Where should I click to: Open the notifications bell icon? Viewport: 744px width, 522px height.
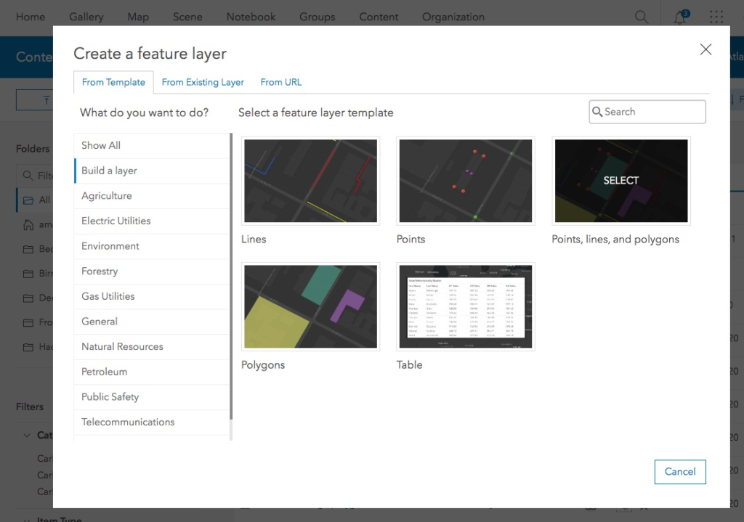(680, 17)
